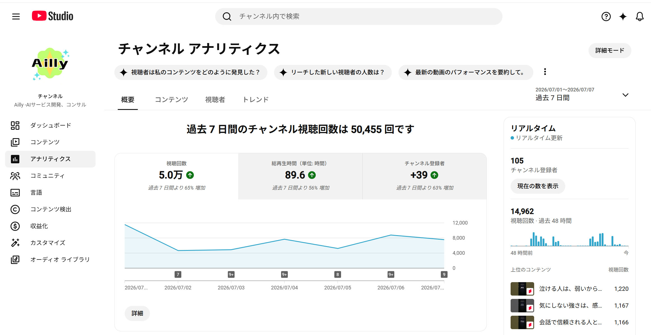Click the chart marker badge 7 under 07/02
This screenshot has width=651, height=335.
178,274
